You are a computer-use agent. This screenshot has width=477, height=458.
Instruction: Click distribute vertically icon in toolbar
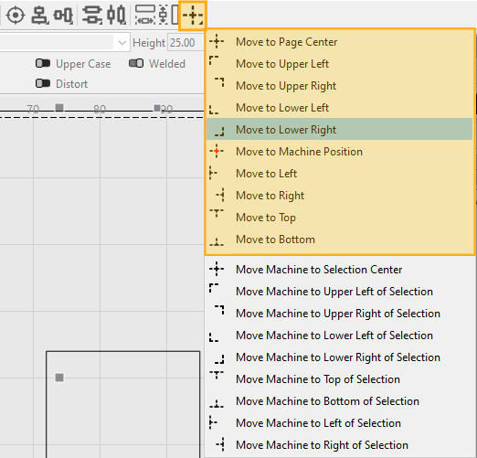[92, 16]
